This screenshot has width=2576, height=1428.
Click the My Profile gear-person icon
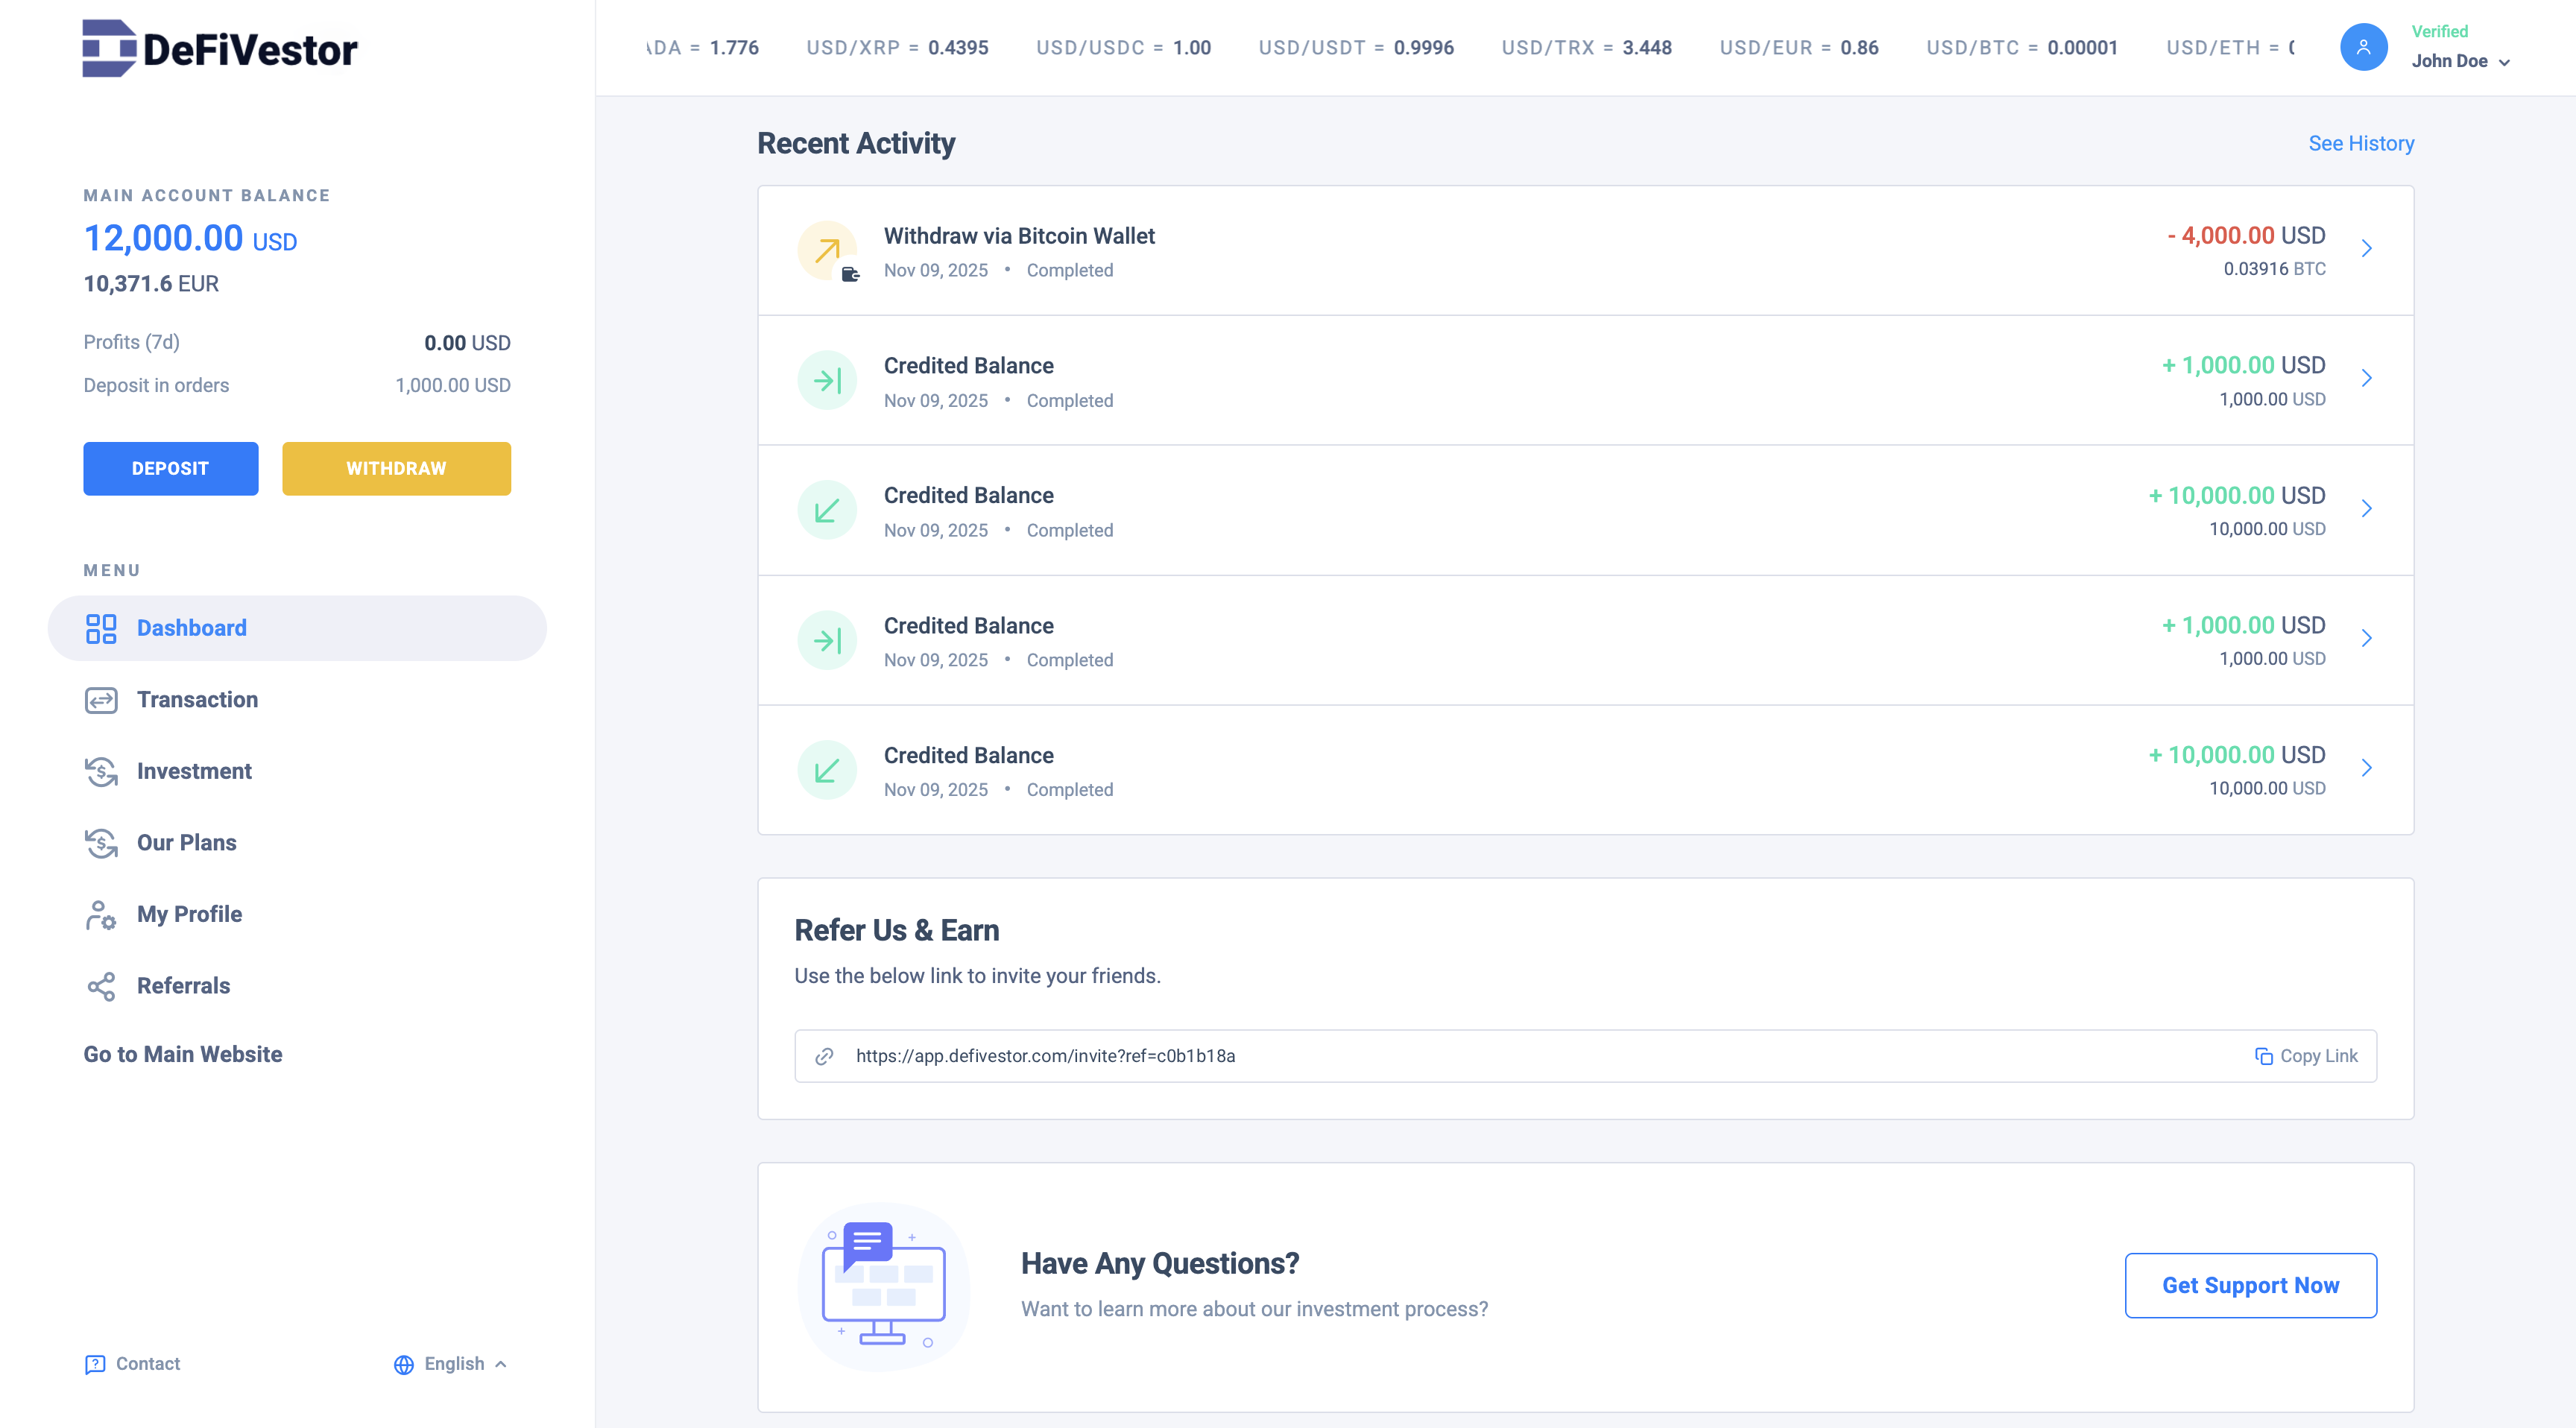pos(101,914)
